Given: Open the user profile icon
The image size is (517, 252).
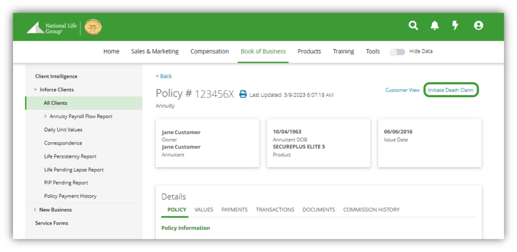Looking at the screenshot, I should pyautogui.click(x=478, y=26).
